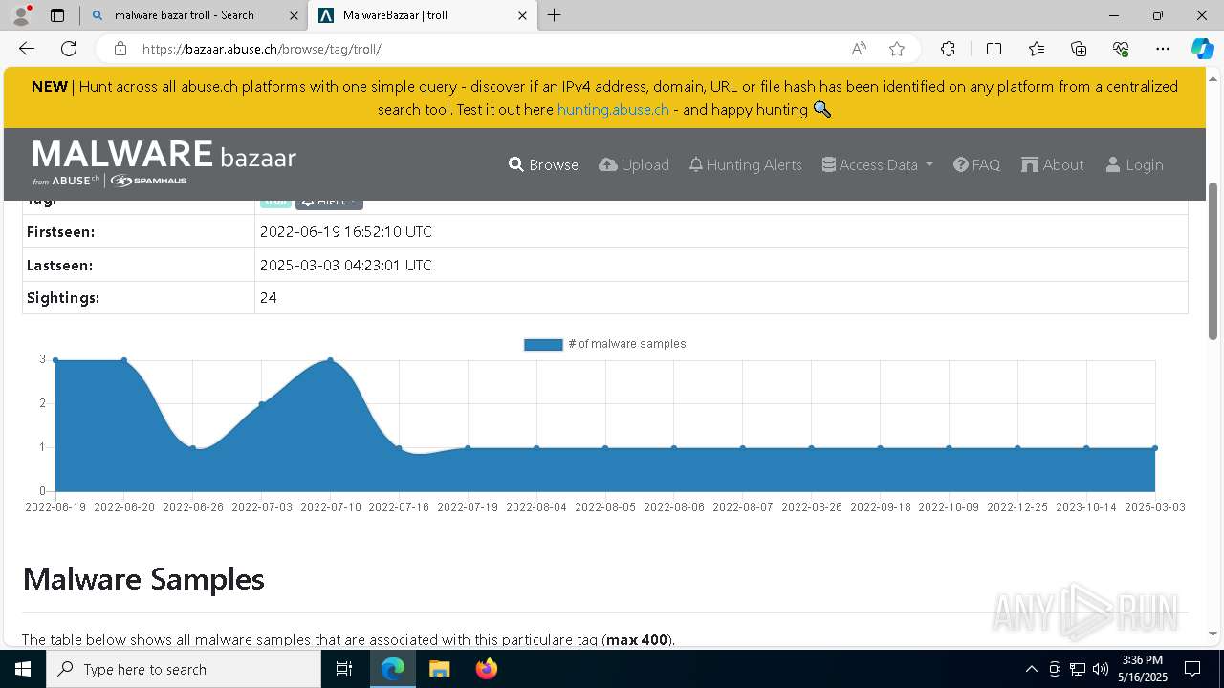The width and height of the screenshot is (1224, 688).
Task: Open the clock showing 3:36 PM
Action: click(1143, 669)
